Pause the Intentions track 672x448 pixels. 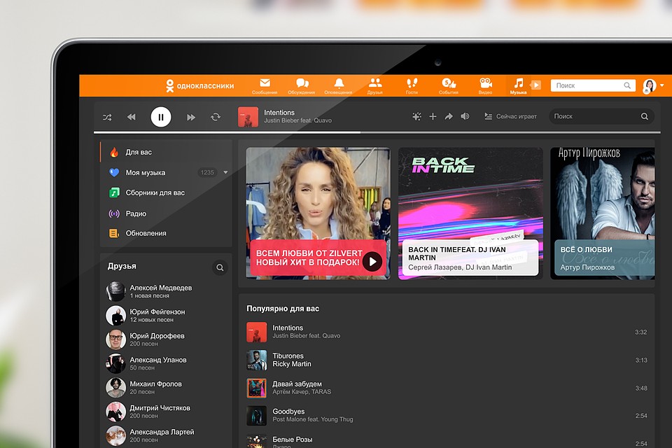pyautogui.click(x=161, y=117)
